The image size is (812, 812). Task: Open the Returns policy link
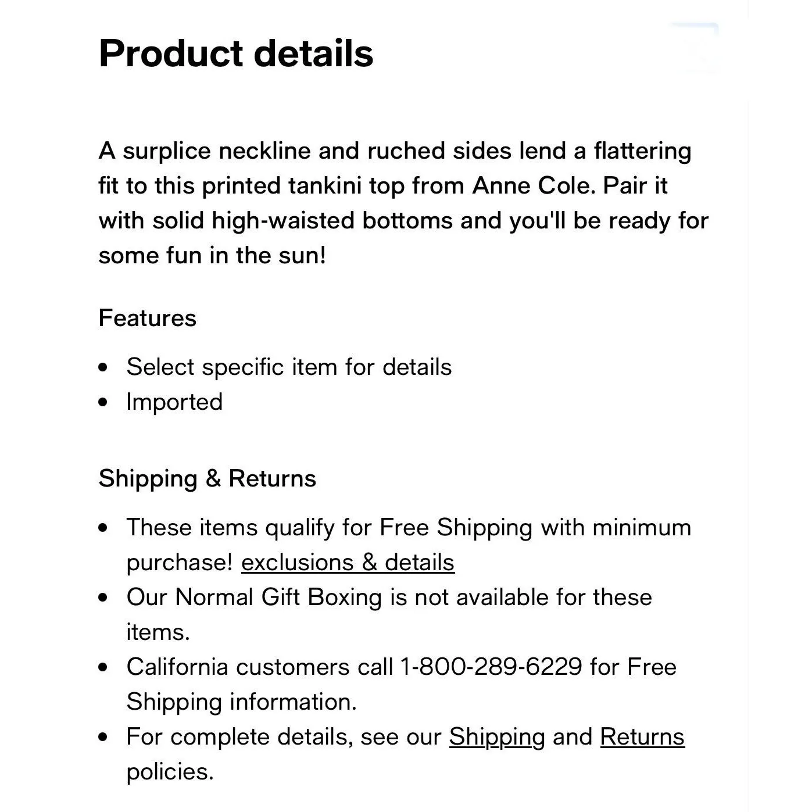642,737
